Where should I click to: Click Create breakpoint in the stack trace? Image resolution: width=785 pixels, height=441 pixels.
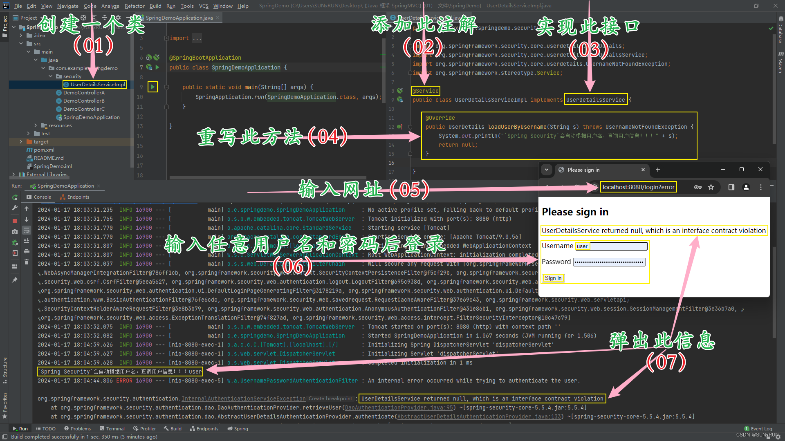[330, 398]
